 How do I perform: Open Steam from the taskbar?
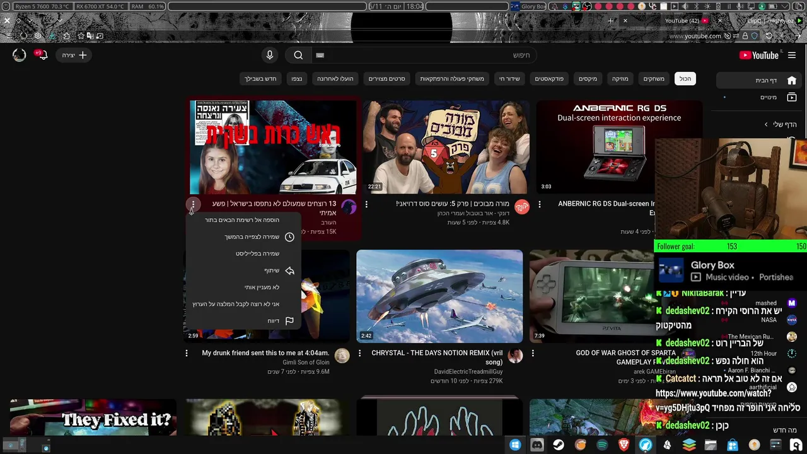pyautogui.click(x=559, y=445)
